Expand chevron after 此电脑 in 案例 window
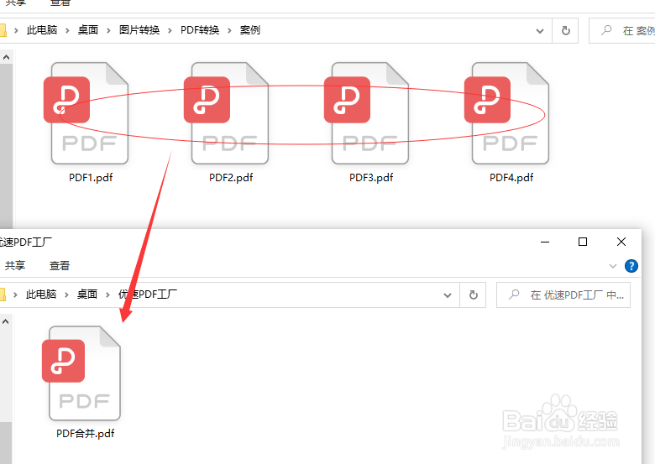Viewport: 655px width, 464px height. pos(67,30)
